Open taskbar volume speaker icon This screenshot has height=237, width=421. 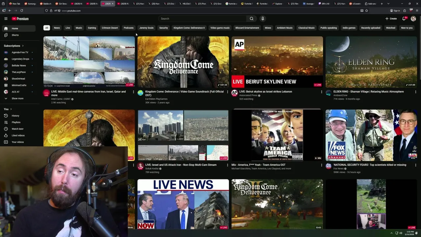click(401, 233)
